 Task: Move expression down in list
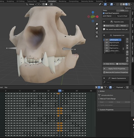pyautogui.click(x=127, y=48)
